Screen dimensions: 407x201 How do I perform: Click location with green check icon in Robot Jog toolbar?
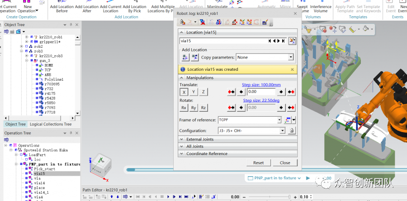pos(242,22)
